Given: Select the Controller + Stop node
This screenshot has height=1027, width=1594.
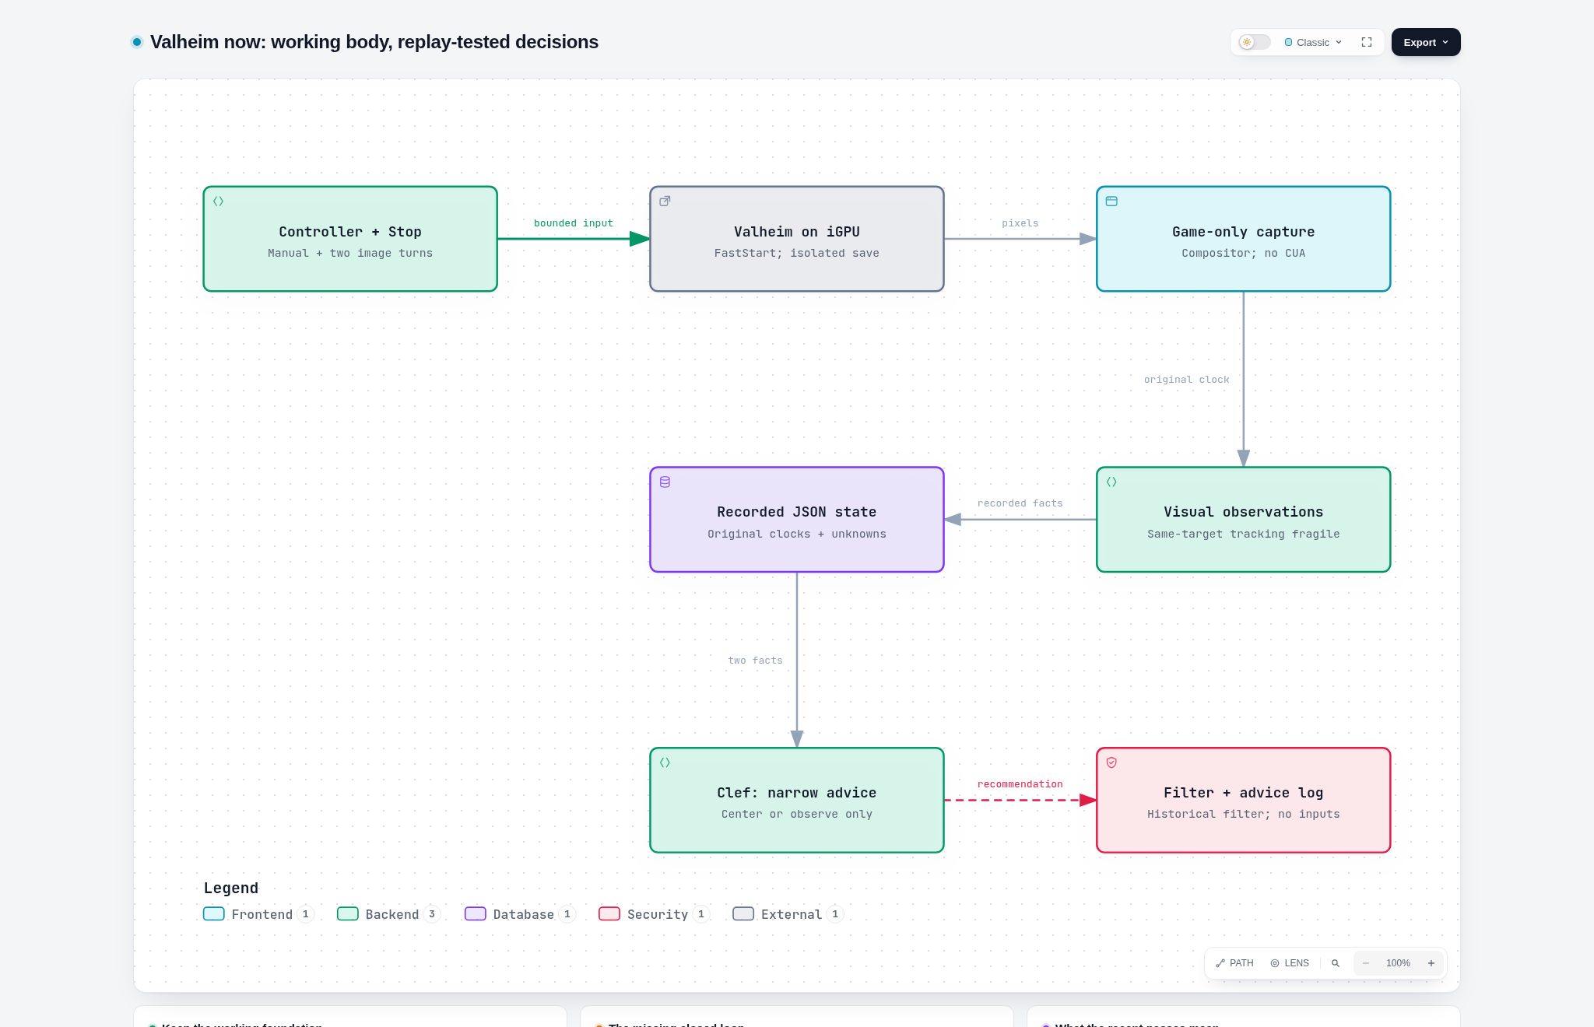Looking at the screenshot, I should click(x=350, y=239).
